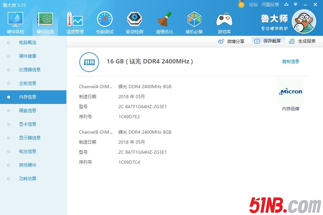Screen dimensions: 323x215
Task: Click the gold medal icon in title bar
Action: (x=241, y=4)
